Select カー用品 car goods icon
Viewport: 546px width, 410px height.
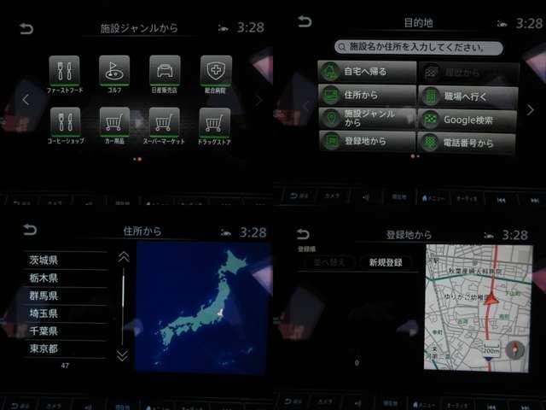(114, 121)
